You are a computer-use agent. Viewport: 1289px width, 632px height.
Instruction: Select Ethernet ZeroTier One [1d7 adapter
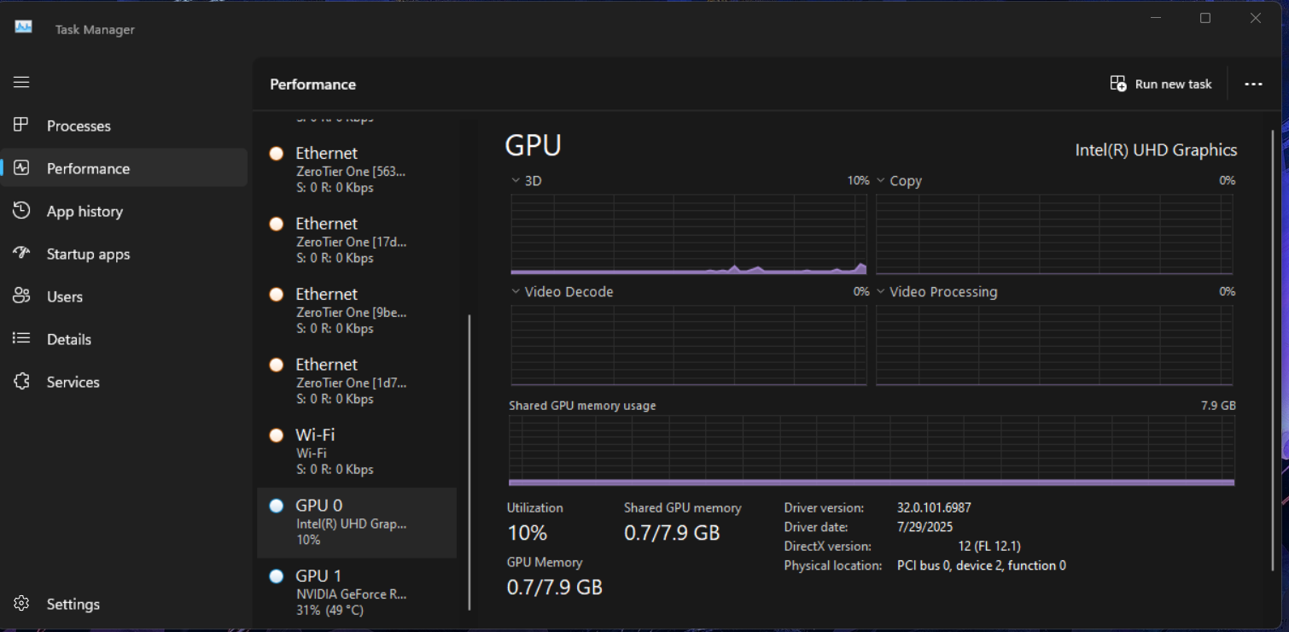pos(357,381)
